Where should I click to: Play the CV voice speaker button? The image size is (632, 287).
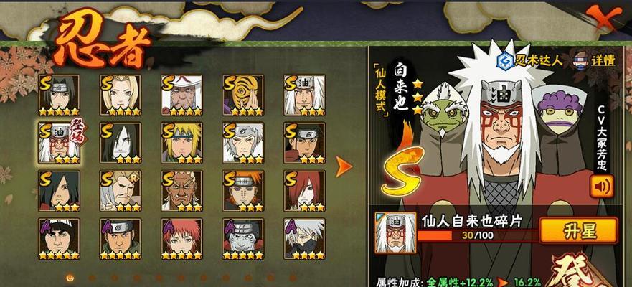tap(601, 187)
